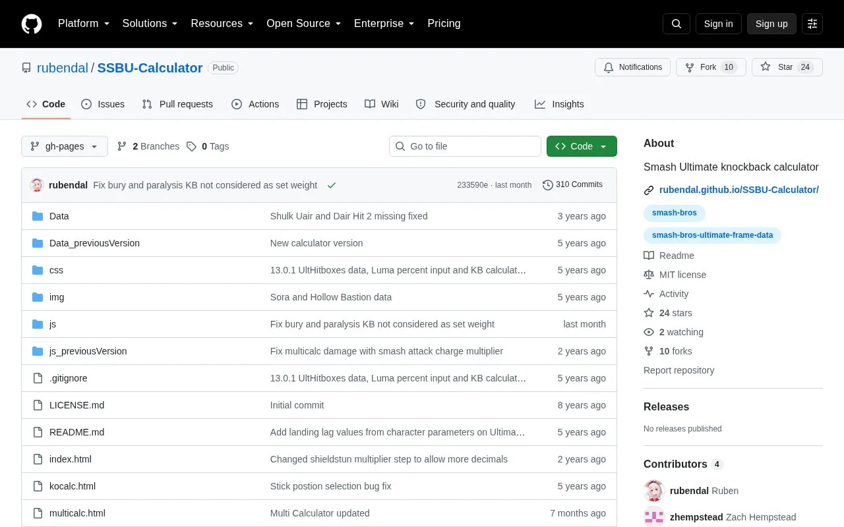Open the rubendal.github.io/SSBU-Calculator link

(x=739, y=190)
